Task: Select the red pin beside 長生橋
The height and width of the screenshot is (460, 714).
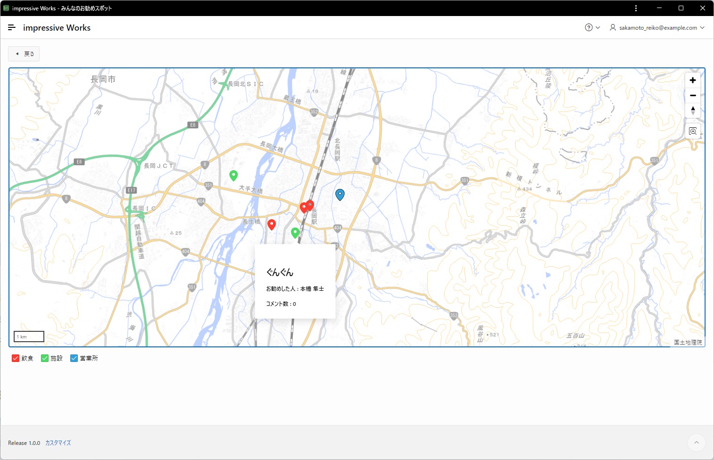Action: pos(272,225)
